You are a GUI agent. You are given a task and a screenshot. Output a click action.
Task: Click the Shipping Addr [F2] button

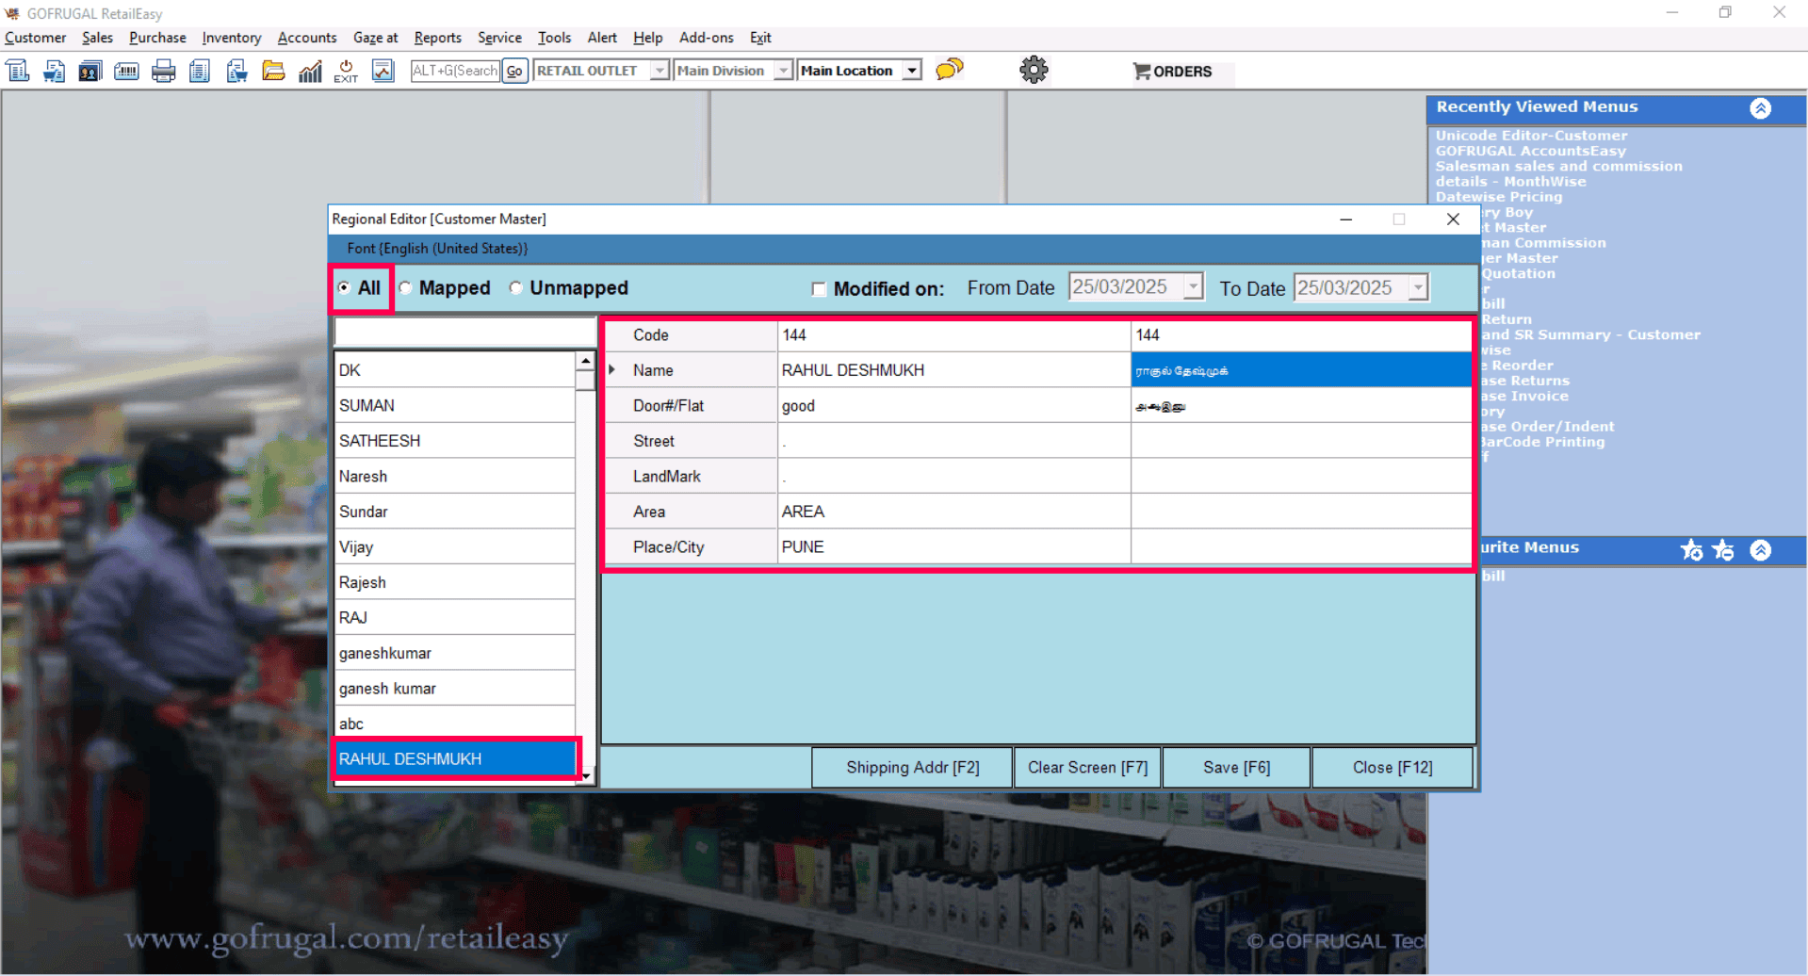(x=912, y=767)
